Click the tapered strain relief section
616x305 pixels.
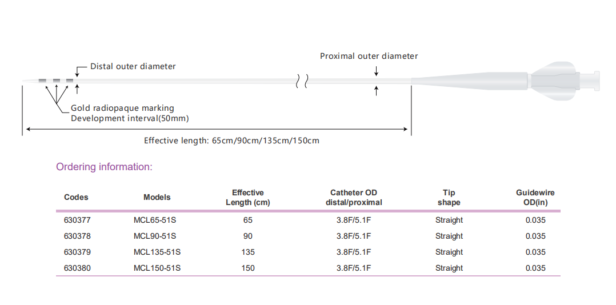(x=470, y=81)
